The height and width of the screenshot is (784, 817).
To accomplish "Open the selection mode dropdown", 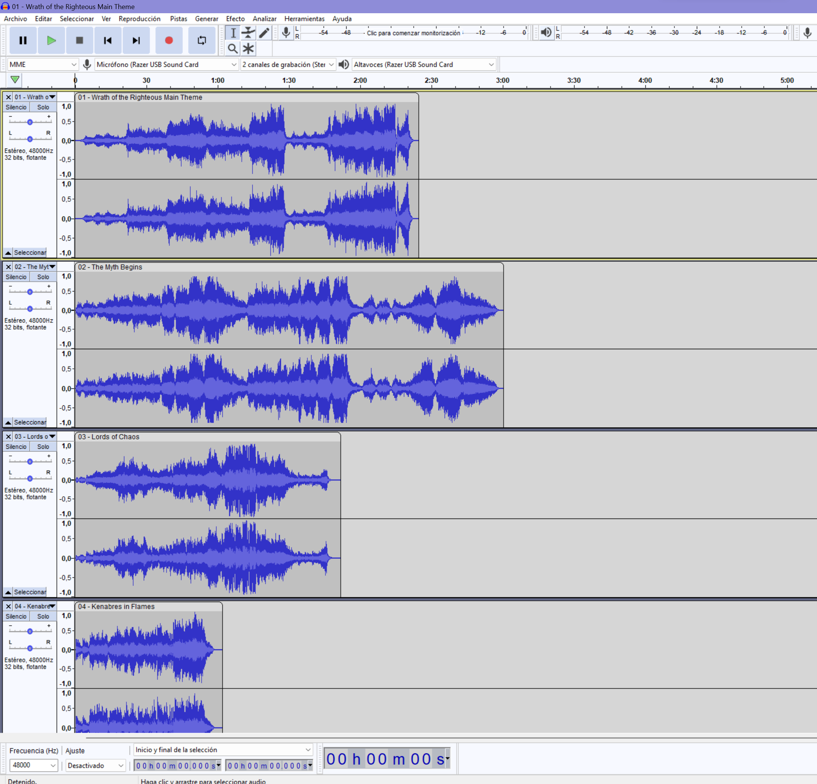I will [x=223, y=749].
